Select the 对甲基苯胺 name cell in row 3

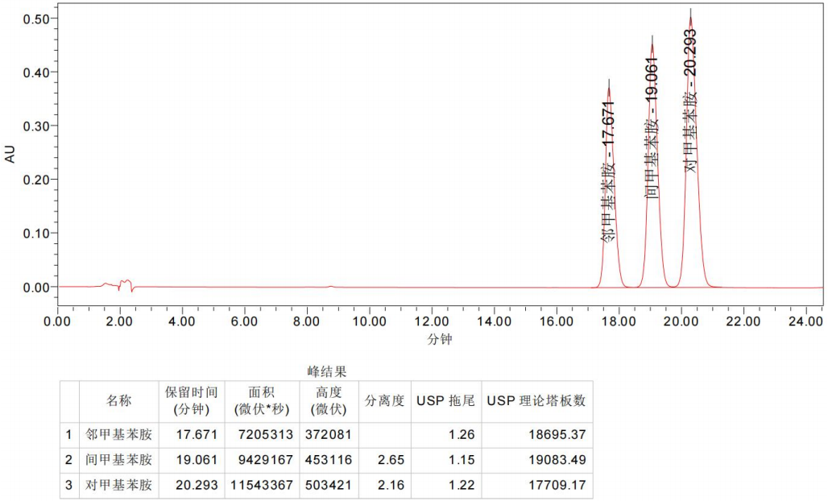pos(119,487)
